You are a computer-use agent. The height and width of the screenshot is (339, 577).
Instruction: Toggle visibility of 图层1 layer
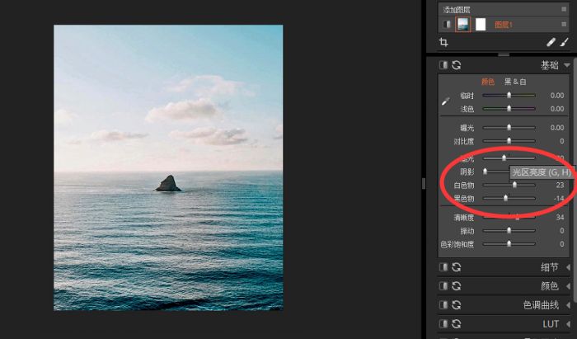click(446, 25)
